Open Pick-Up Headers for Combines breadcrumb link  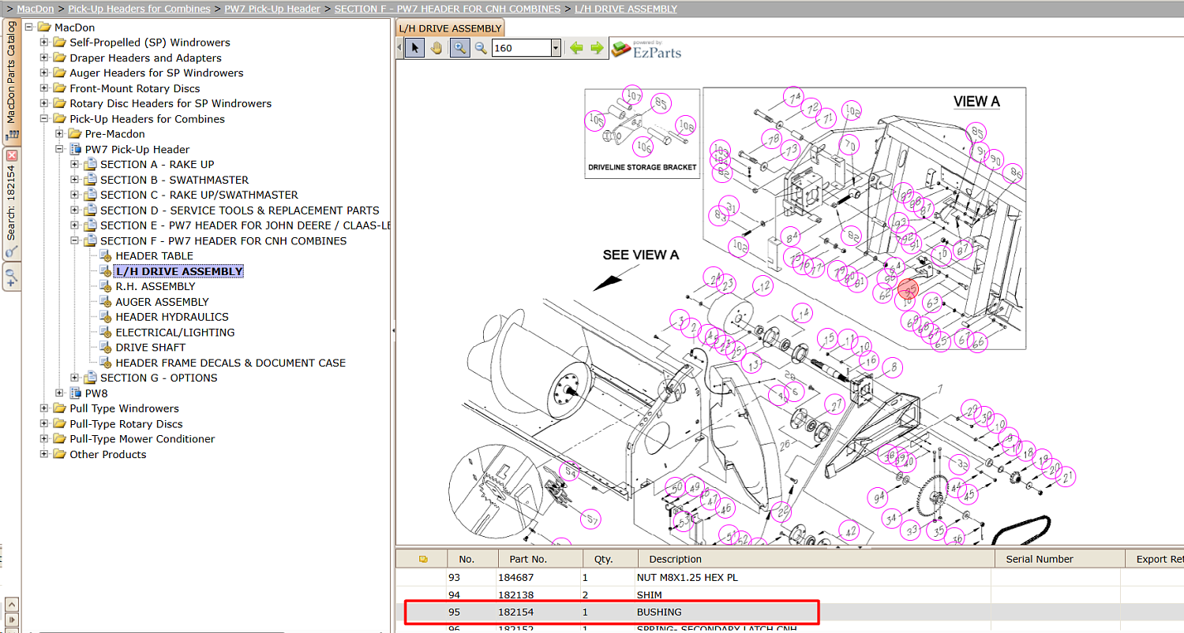tap(139, 9)
